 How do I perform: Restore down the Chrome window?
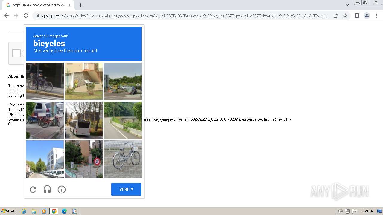pos(365,2)
